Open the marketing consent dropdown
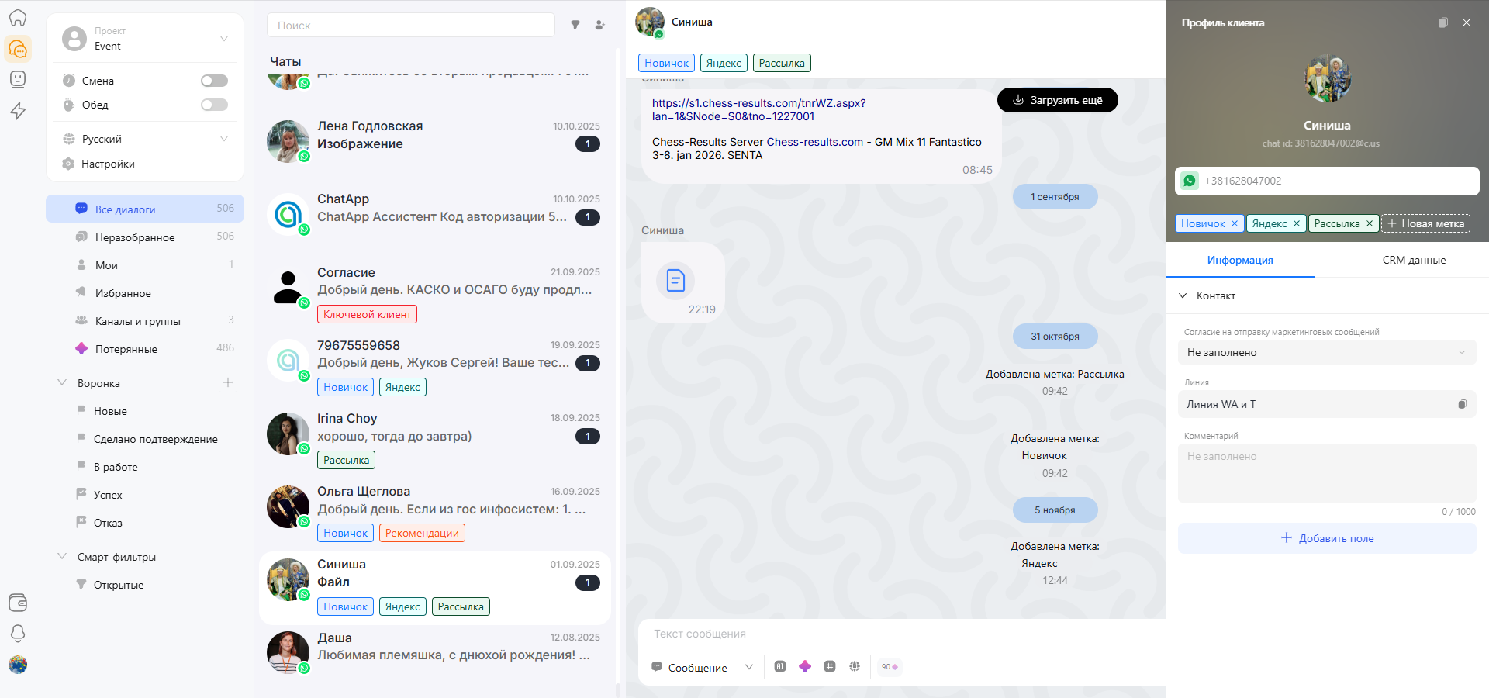Viewport: 1489px width, 698px height. click(1326, 352)
